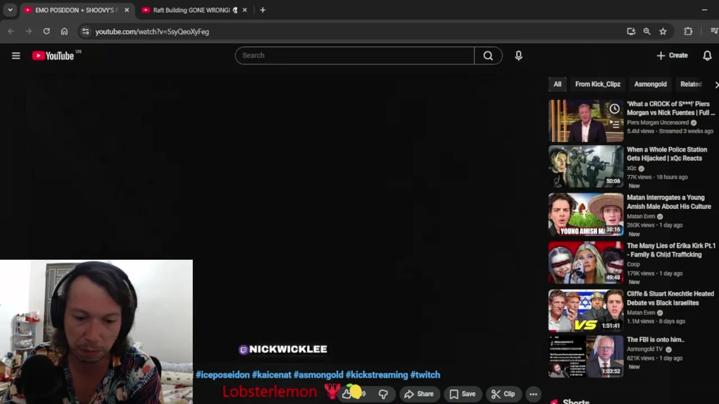Screen dimensions: 719x404
Task: Bookmark this page with the star icon
Action: pyautogui.click(x=663, y=31)
